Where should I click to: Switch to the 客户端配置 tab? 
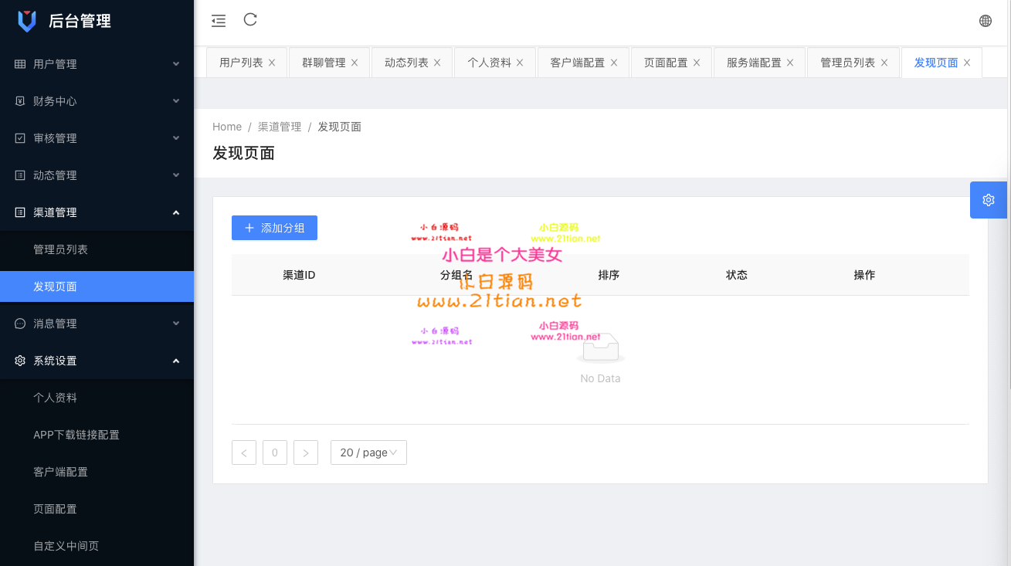coord(578,63)
